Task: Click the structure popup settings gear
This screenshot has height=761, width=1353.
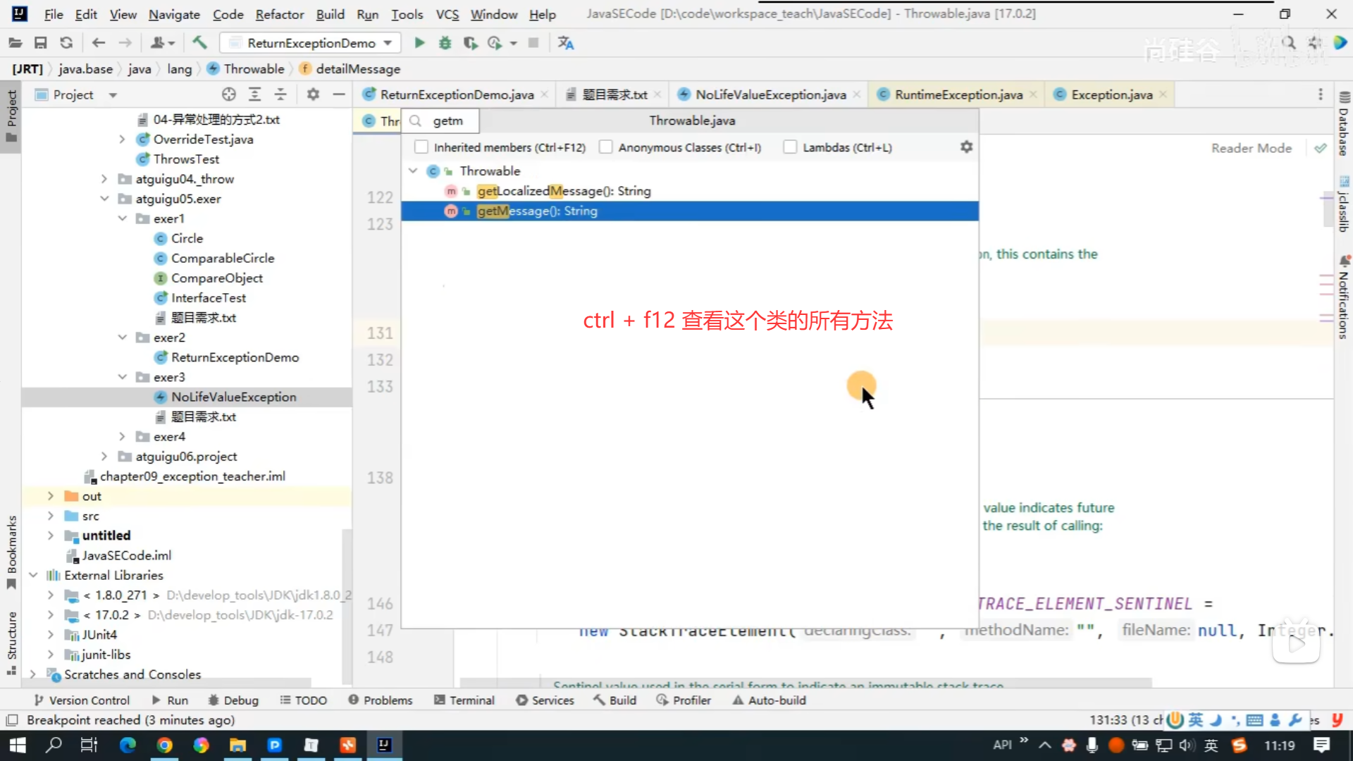Action: tap(966, 147)
